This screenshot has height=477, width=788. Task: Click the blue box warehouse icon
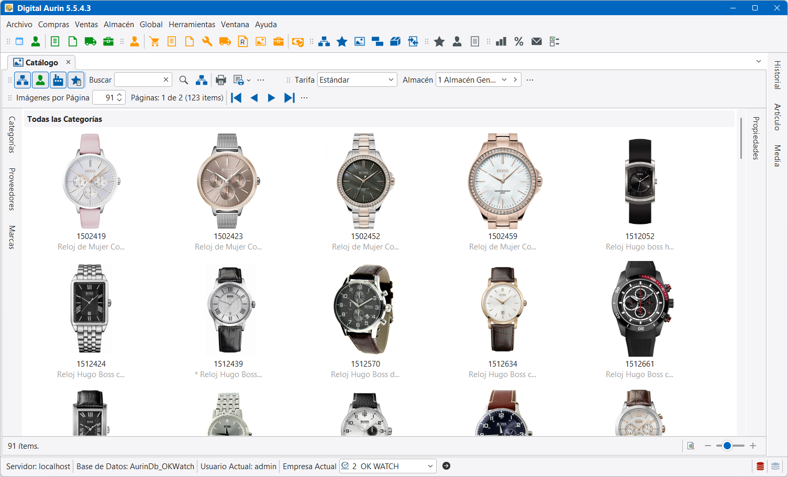click(x=395, y=41)
